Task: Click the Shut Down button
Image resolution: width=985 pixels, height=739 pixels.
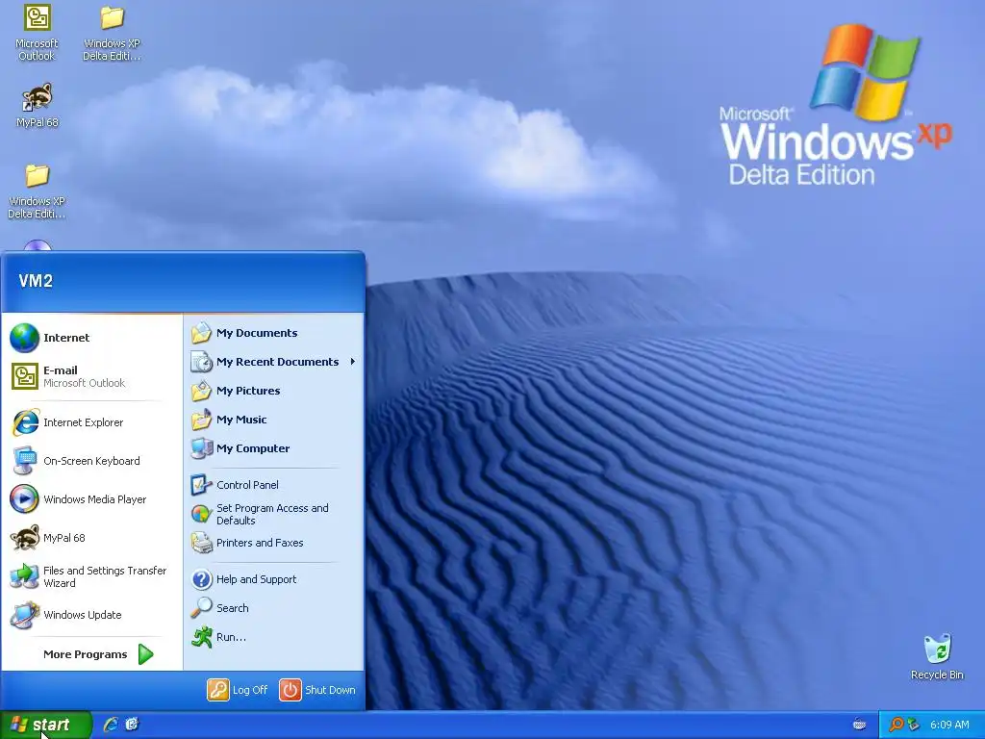Action: [x=317, y=690]
